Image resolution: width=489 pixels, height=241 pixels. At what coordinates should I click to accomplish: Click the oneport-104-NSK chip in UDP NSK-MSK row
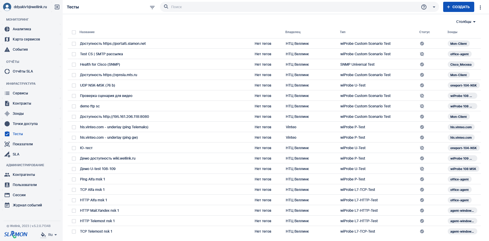point(463,85)
